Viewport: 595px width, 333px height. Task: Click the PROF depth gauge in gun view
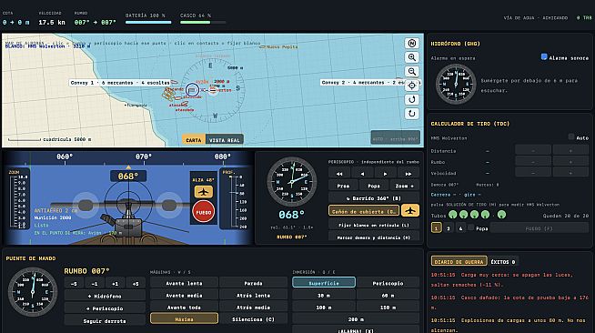coord(234,199)
